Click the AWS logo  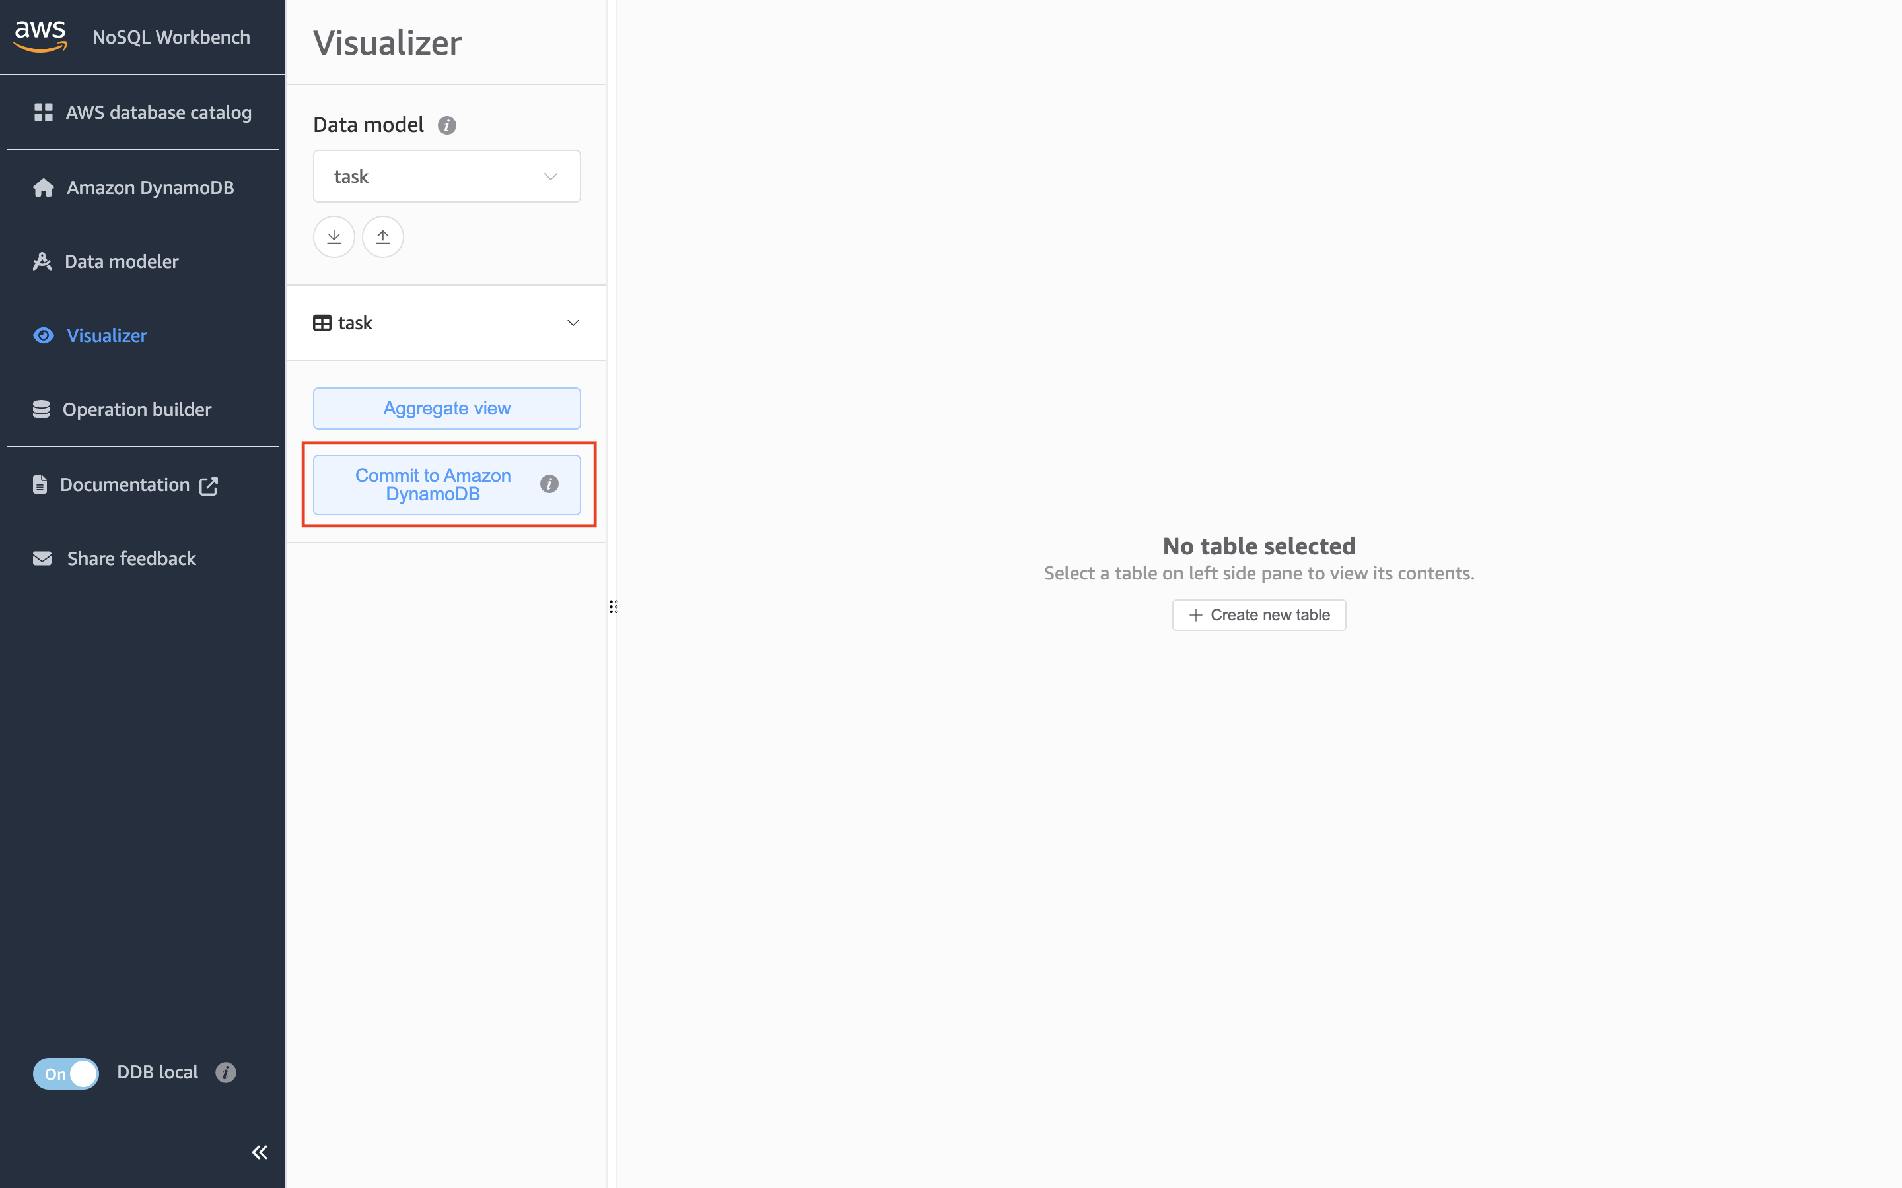pos(41,36)
